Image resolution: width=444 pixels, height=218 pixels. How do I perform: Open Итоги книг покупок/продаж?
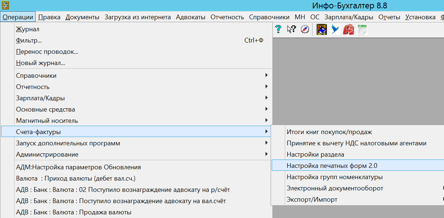358,132
